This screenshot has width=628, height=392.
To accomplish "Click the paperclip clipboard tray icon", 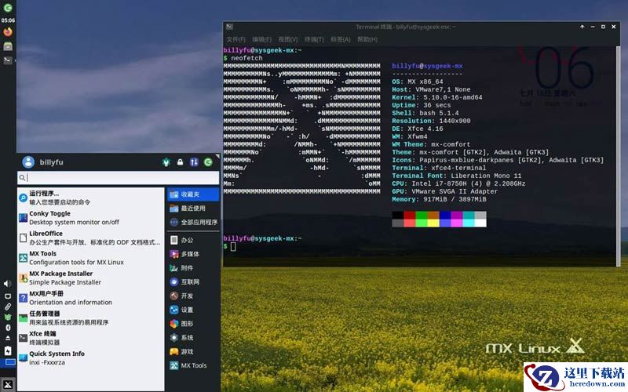I will [8, 307].
